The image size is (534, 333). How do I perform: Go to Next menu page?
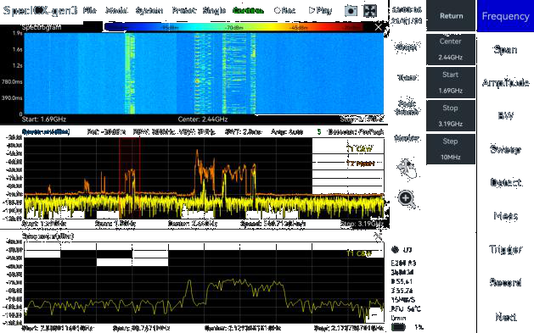(x=505, y=317)
